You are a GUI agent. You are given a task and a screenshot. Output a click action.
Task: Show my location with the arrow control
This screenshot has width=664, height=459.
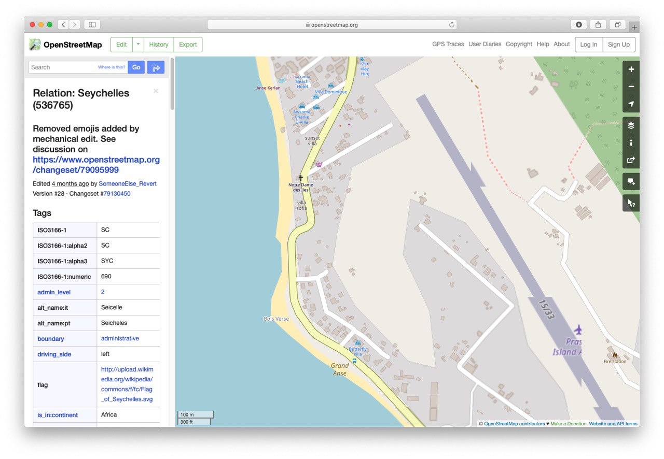(x=631, y=104)
